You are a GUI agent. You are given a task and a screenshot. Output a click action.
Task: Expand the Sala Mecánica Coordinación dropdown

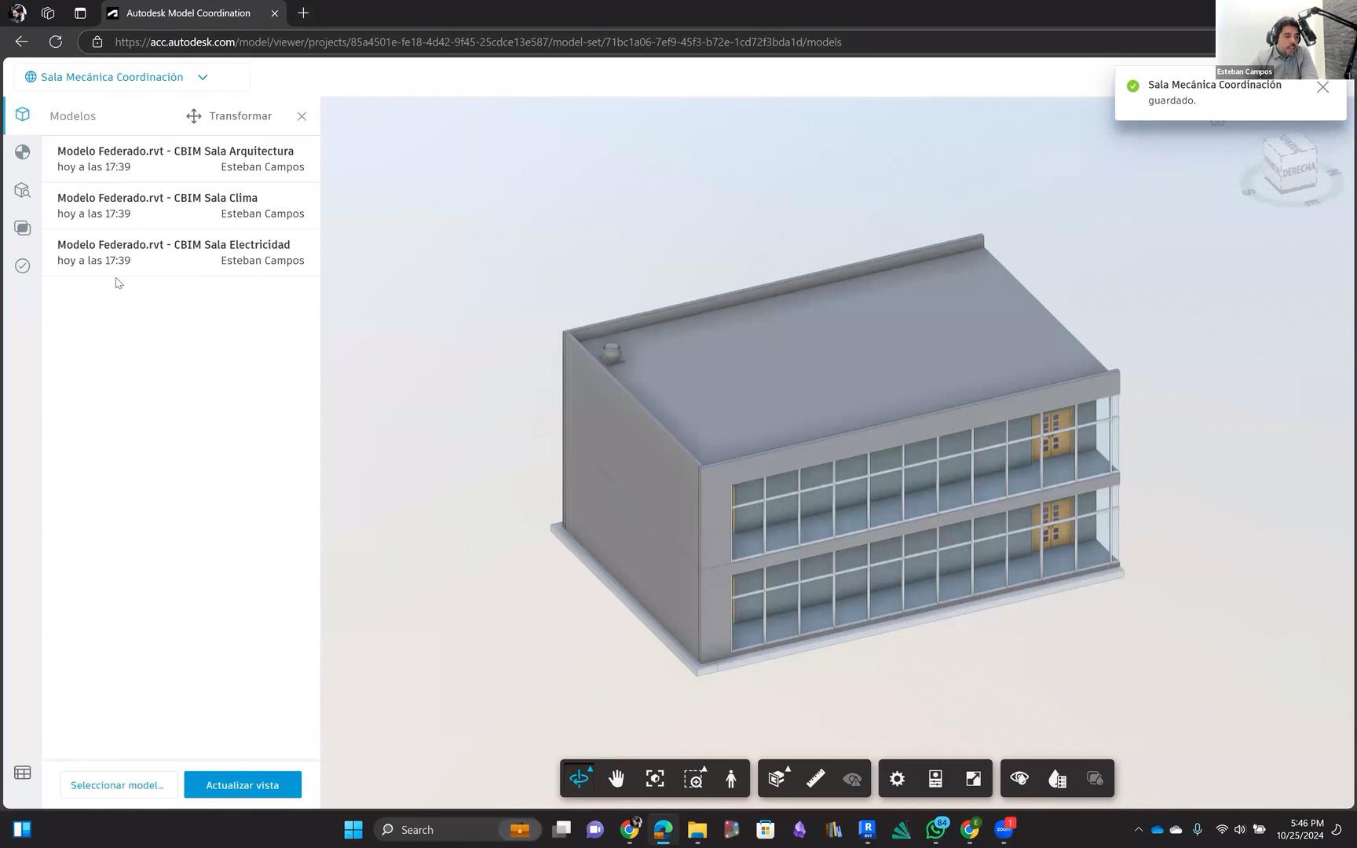point(203,77)
